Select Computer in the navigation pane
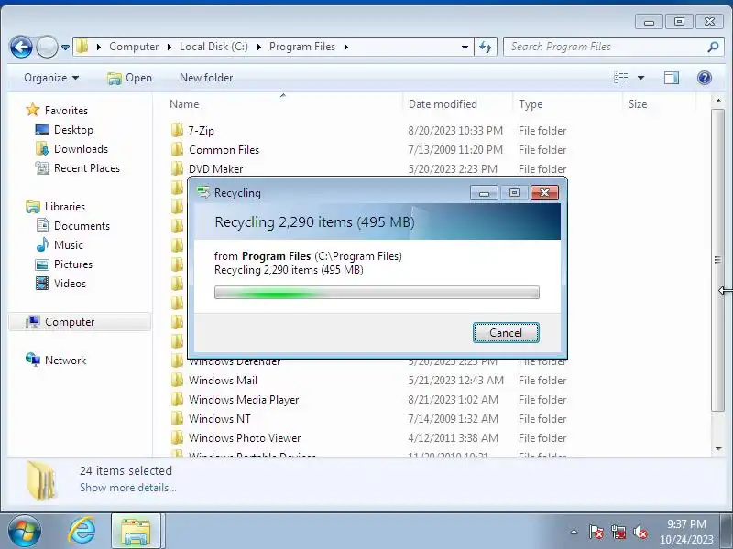Image resolution: width=733 pixels, height=549 pixels. pyautogui.click(x=70, y=322)
